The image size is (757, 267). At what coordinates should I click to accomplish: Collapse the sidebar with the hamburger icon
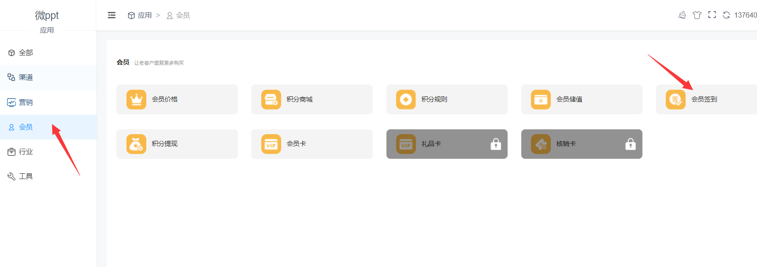point(111,15)
